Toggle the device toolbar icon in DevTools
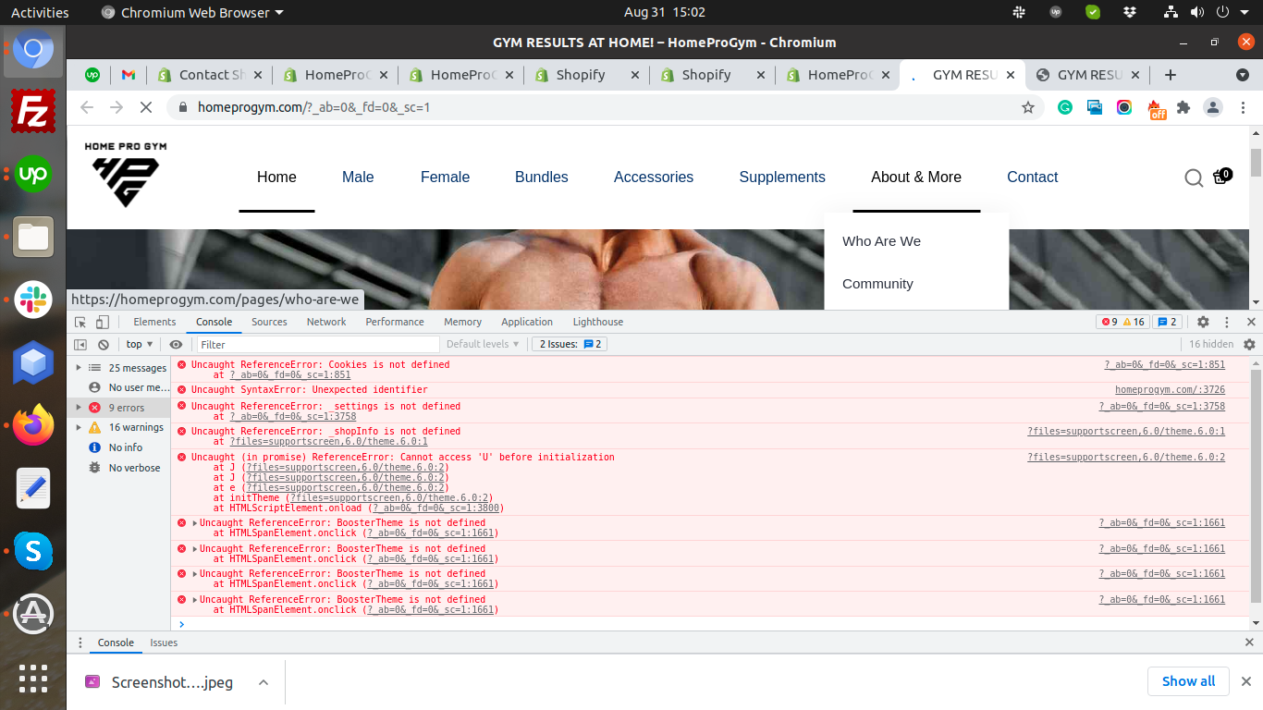This screenshot has width=1263, height=710. click(103, 322)
